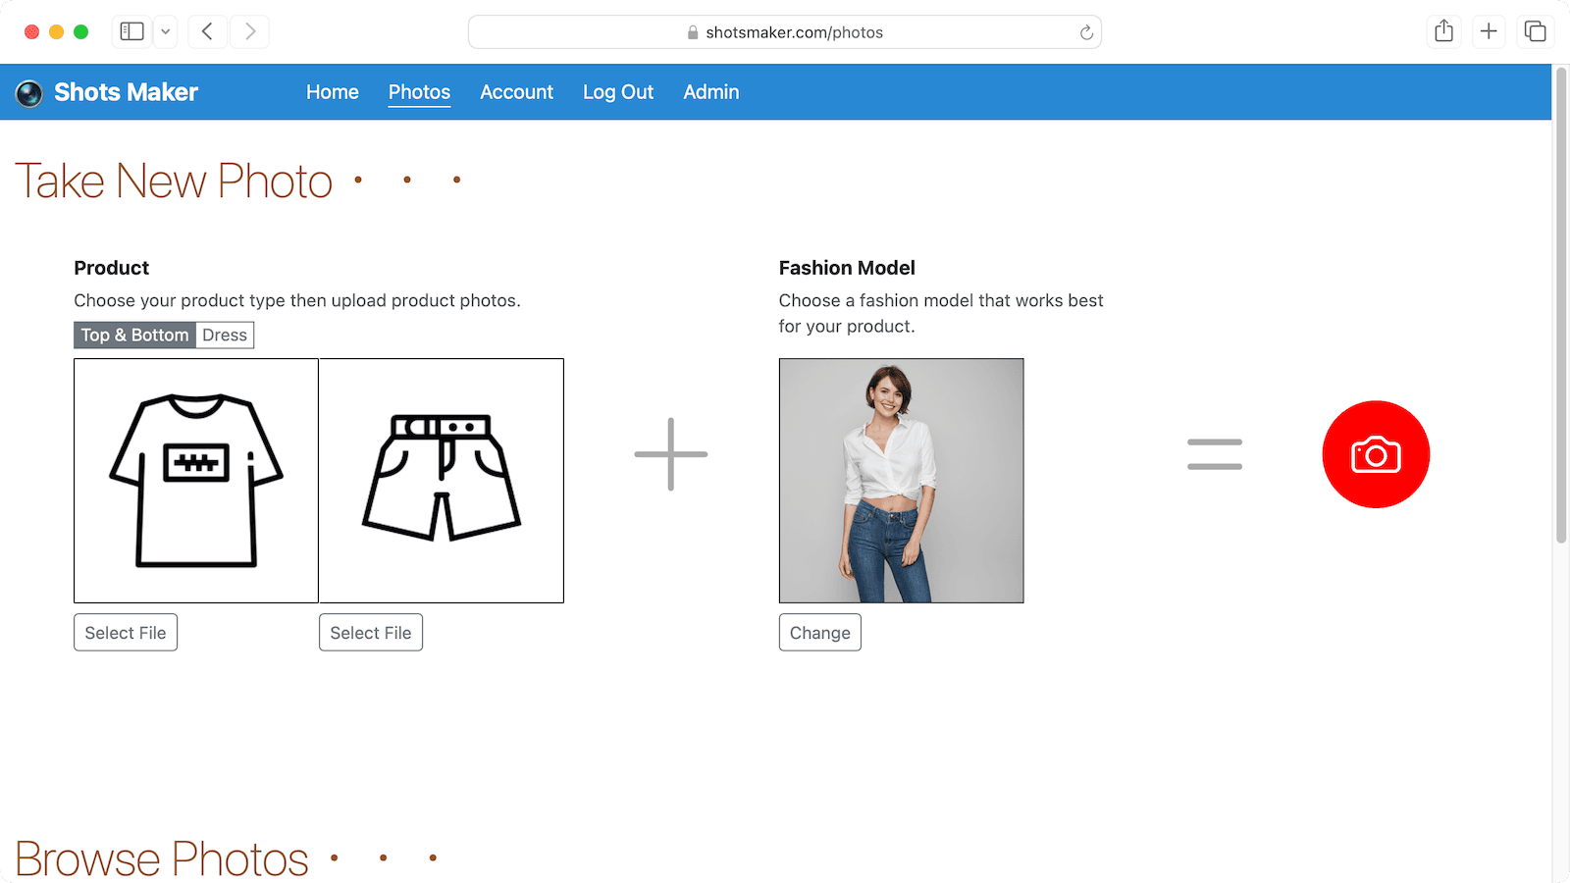1570x883 pixels.
Task: Open the sidebar dropdown chevron
Action: point(165,30)
